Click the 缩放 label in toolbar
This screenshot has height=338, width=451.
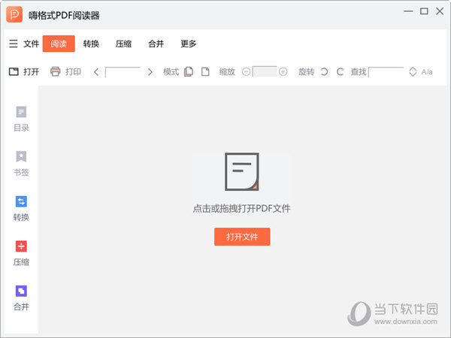pos(227,71)
